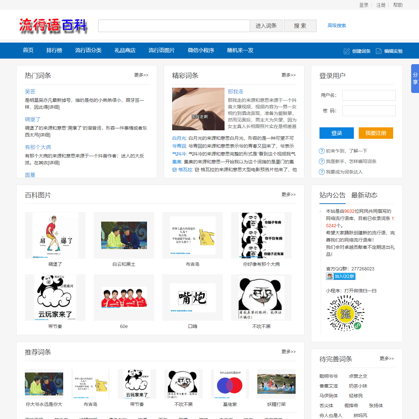Open the 那我走 entry link
The width and height of the screenshot is (419, 419).
coord(235,92)
